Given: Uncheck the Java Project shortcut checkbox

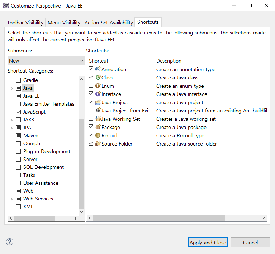Looking at the screenshot, I should click(x=91, y=102).
